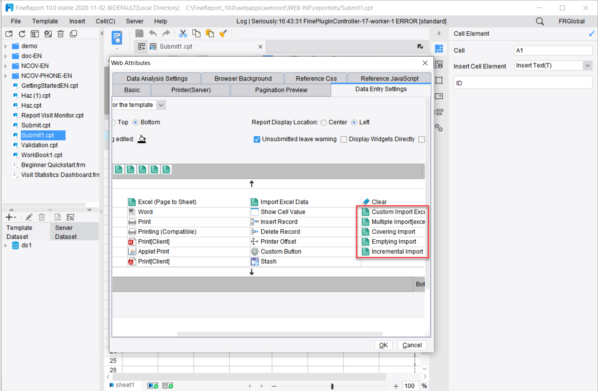This screenshot has width=598, height=391.
Task: Click the undo arrow in the toolbar
Action: [153, 34]
